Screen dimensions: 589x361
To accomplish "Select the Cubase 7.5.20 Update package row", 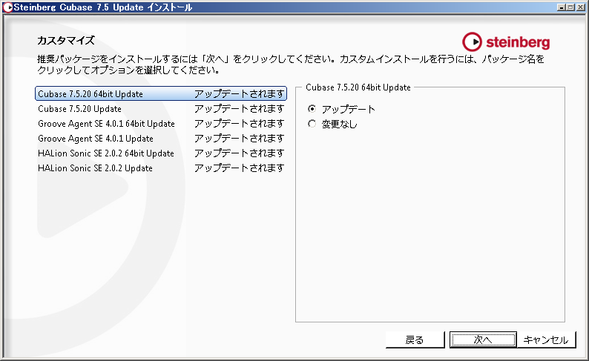I will [x=161, y=109].
